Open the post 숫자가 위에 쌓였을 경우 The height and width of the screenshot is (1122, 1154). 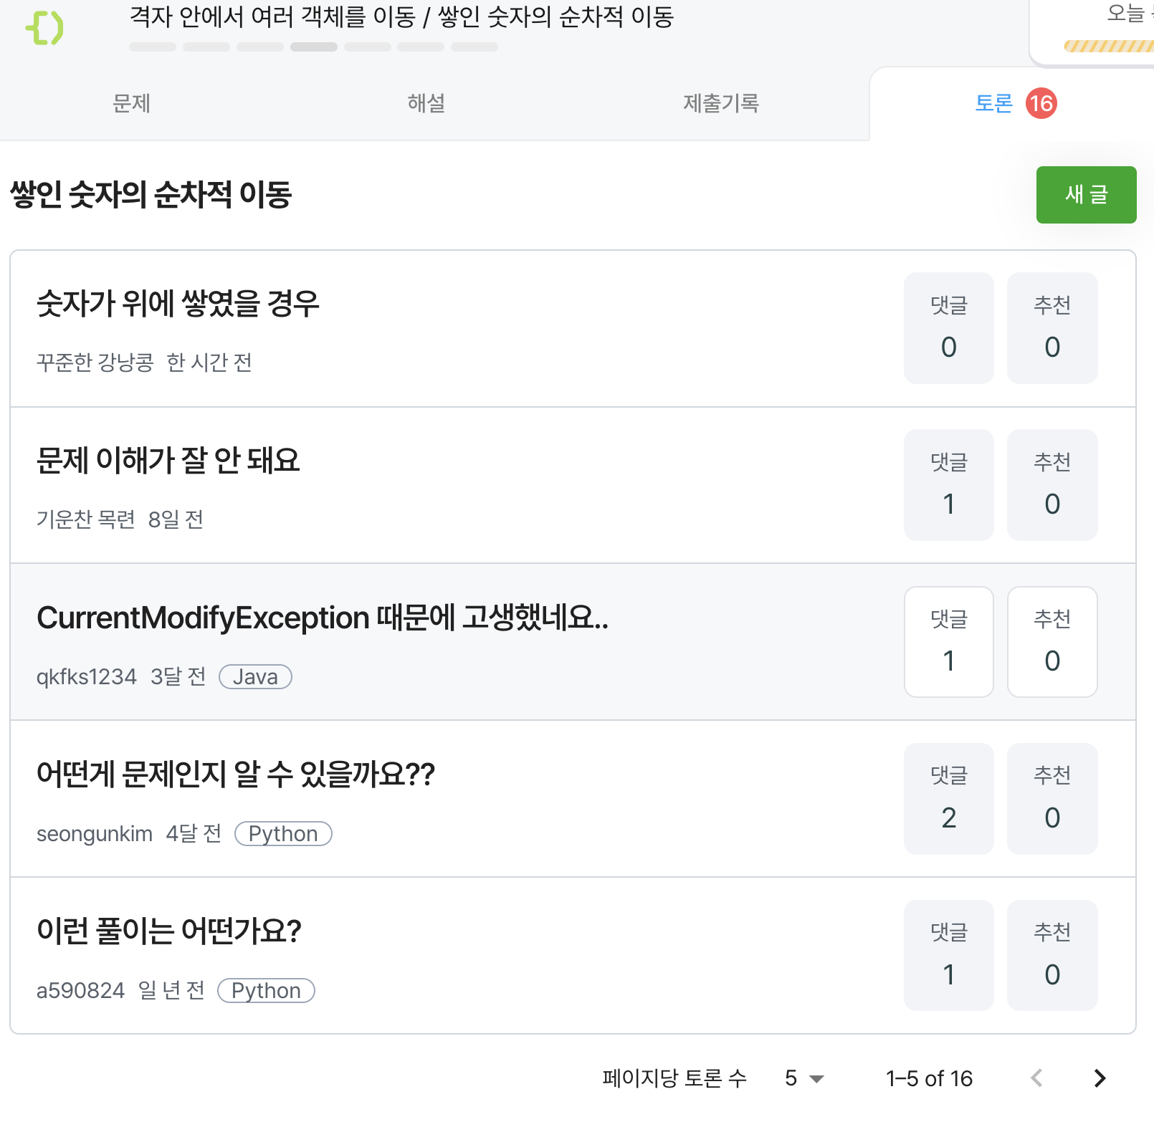(178, 303)
